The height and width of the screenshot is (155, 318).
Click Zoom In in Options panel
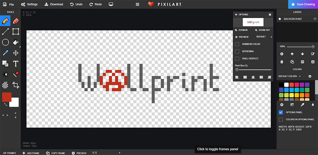click(241, 30)
